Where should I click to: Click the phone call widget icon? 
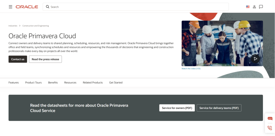tap(270, 128)
